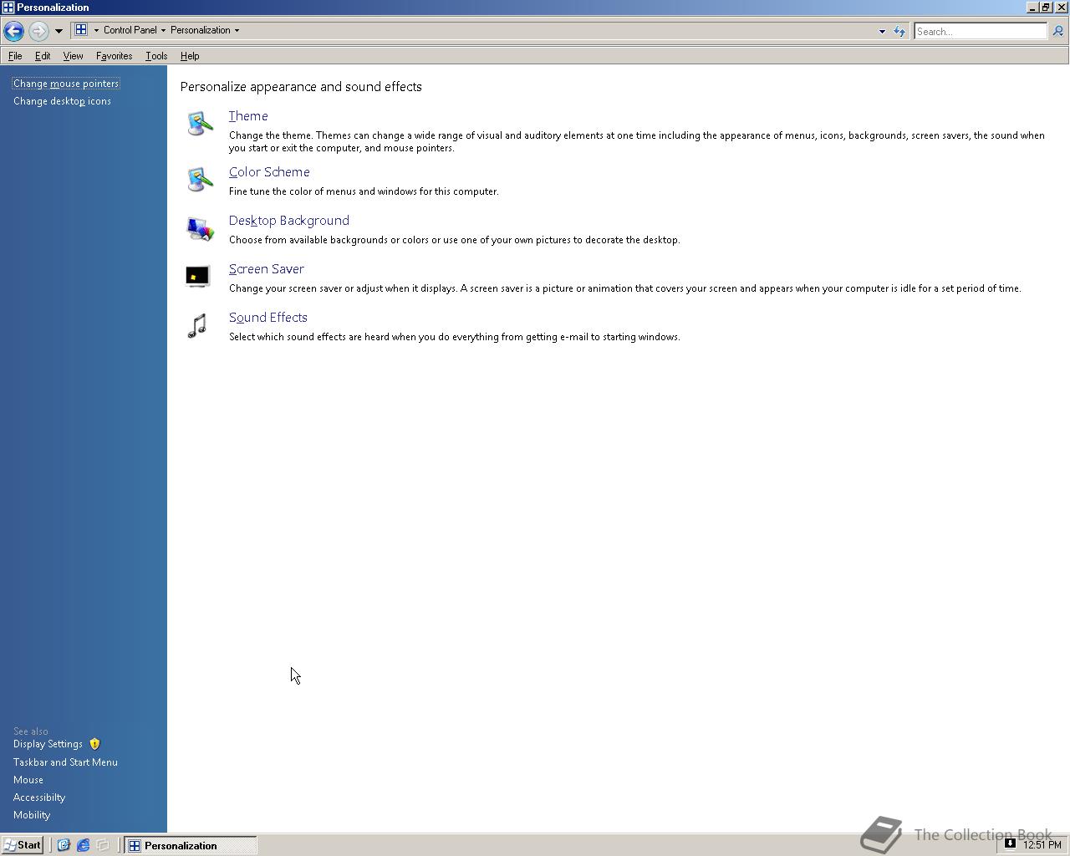Click the Forward arrow button

[x=38, y=31]
